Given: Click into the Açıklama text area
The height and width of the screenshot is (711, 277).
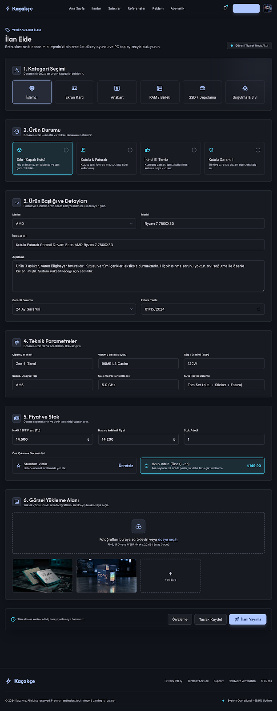Looking at the screenshot, I should tap(138, 276).
